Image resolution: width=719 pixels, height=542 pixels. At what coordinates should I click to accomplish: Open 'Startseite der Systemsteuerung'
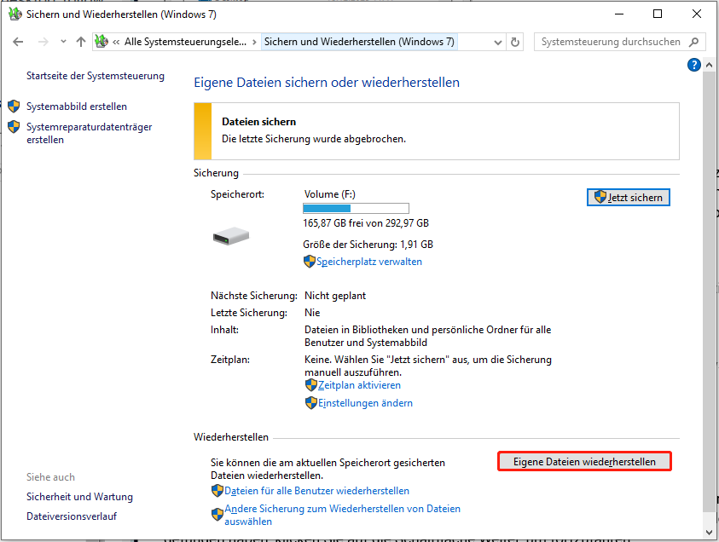click(x=96, y=76)
